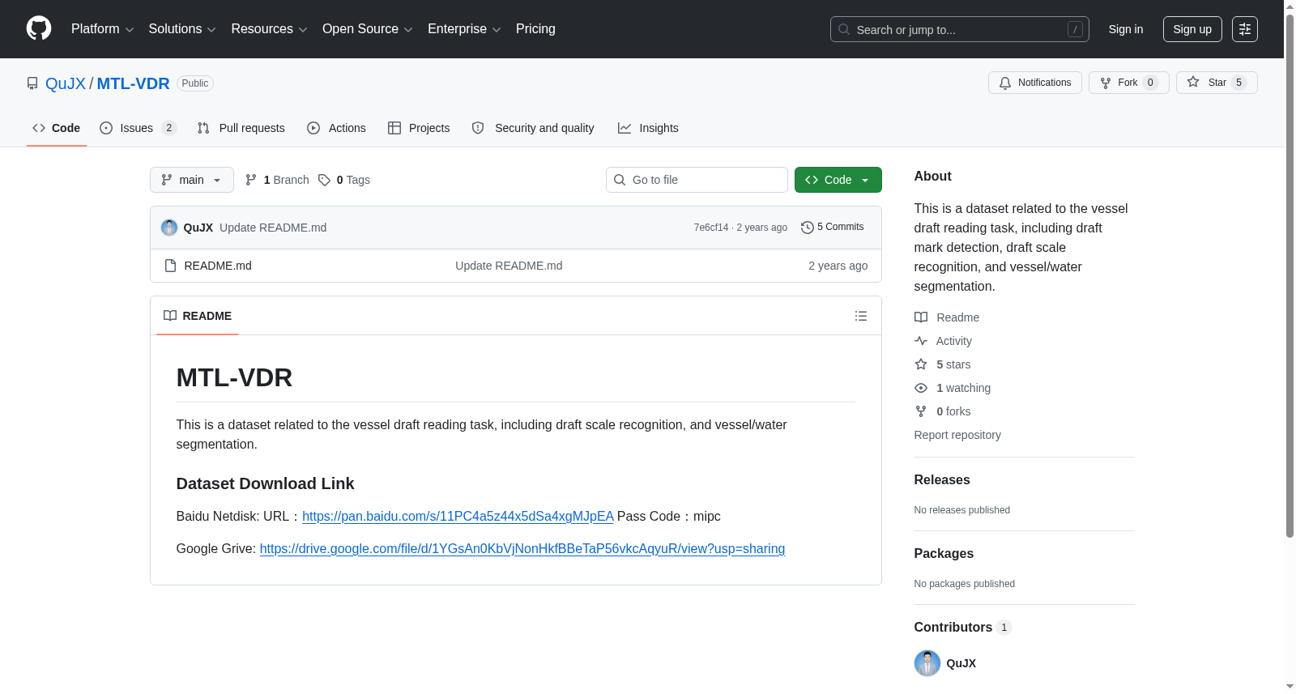Focus the Go to file input
Image resolution: width=1296 pixels, height=694 pixels.
pos(697,180)
